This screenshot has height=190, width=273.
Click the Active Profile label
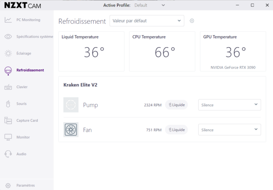pos(117,5)
